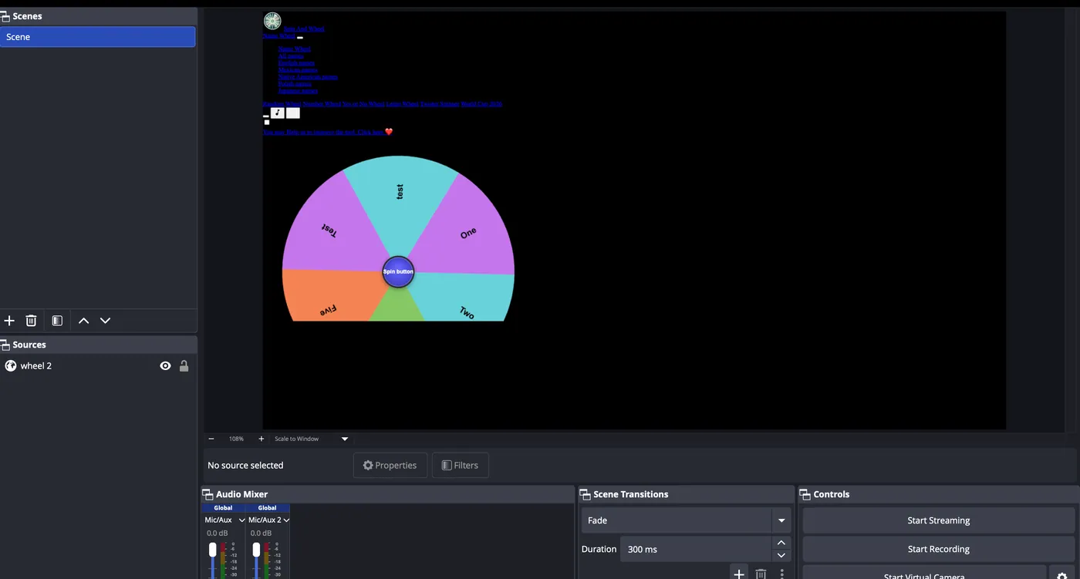Viewport: 1080px width, 579px height.
Task: Add a new scene transition
Action: click(739, 574)
